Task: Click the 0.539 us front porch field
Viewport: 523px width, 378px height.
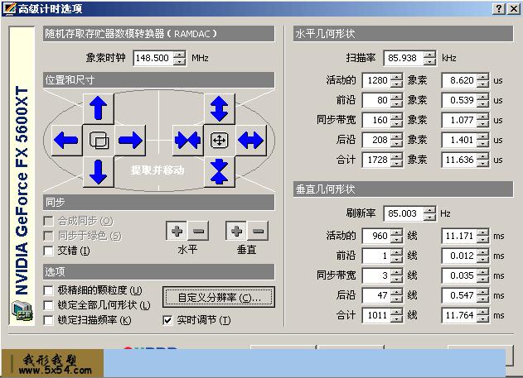Action: click(460, 100)
